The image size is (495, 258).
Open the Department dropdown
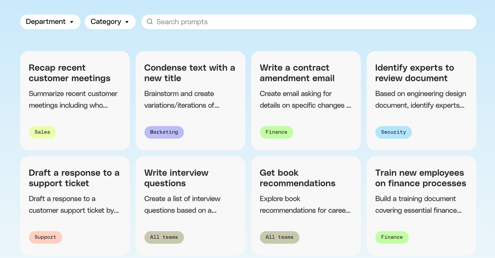[50, 22]
